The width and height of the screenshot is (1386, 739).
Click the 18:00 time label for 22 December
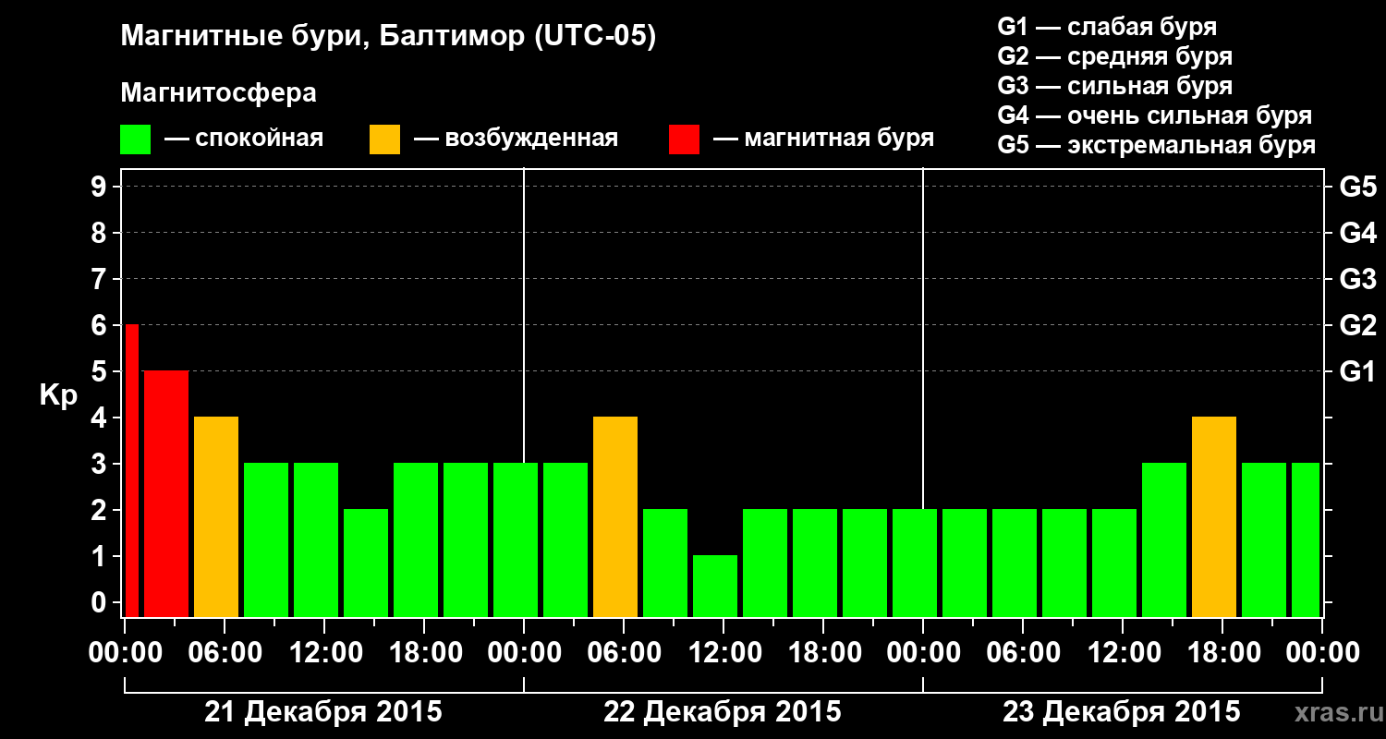pyautogui.click(x=823, y=653)
